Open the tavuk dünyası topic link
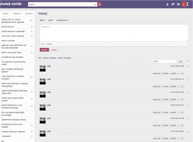 [8, 27]
